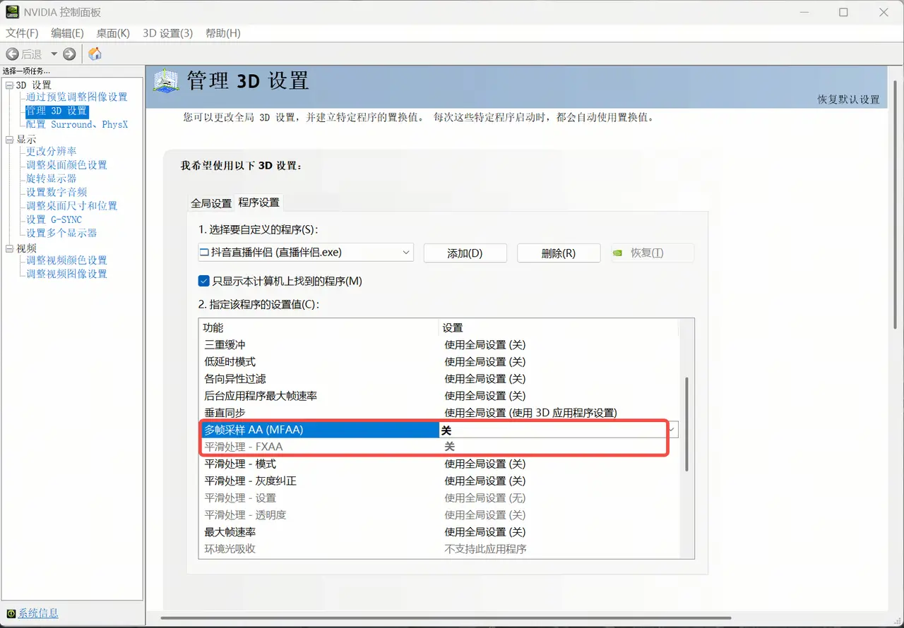
Task: Open the 3D 设置(3) menu
Action: click(167, 33)
